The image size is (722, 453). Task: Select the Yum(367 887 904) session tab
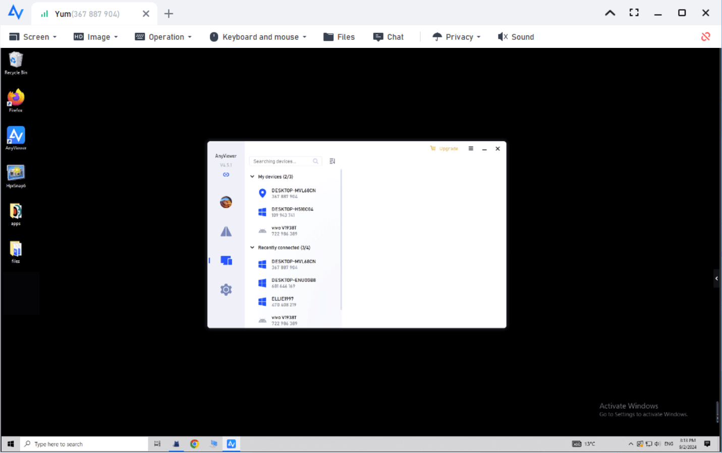(87, 14)
